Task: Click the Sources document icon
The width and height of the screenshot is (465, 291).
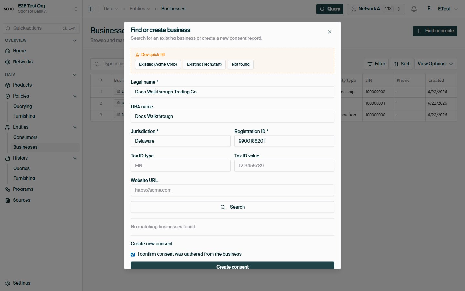Action: [x=8, y=200]
